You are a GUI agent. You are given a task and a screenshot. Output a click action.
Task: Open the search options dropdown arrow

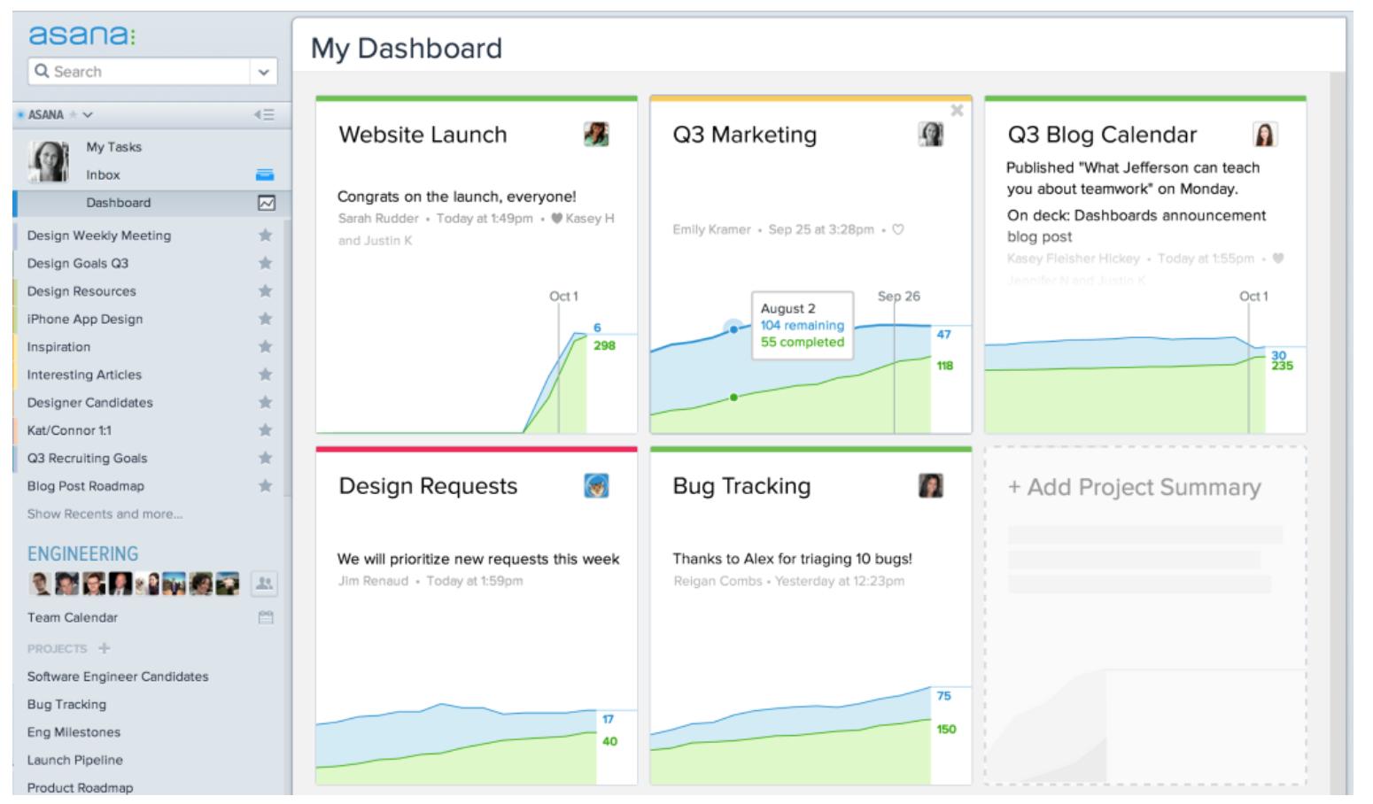coord(263,72)
